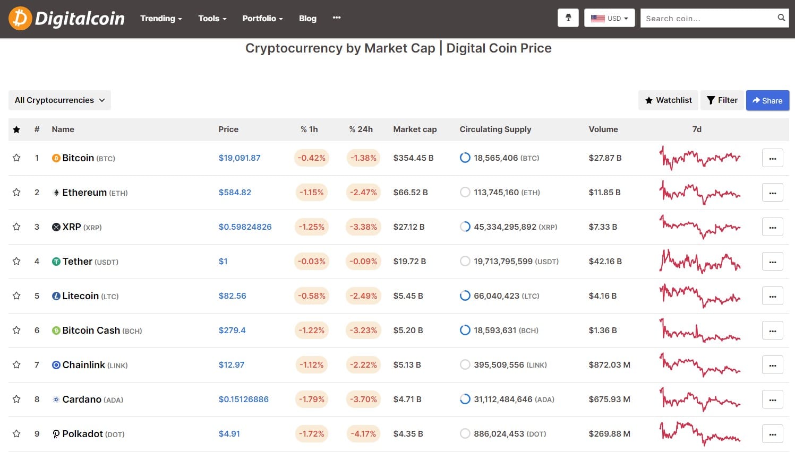The width and height of the screenshot is (795, 452).
Task: Click the search magnifier icon
Action: click(x=781, y=18)
